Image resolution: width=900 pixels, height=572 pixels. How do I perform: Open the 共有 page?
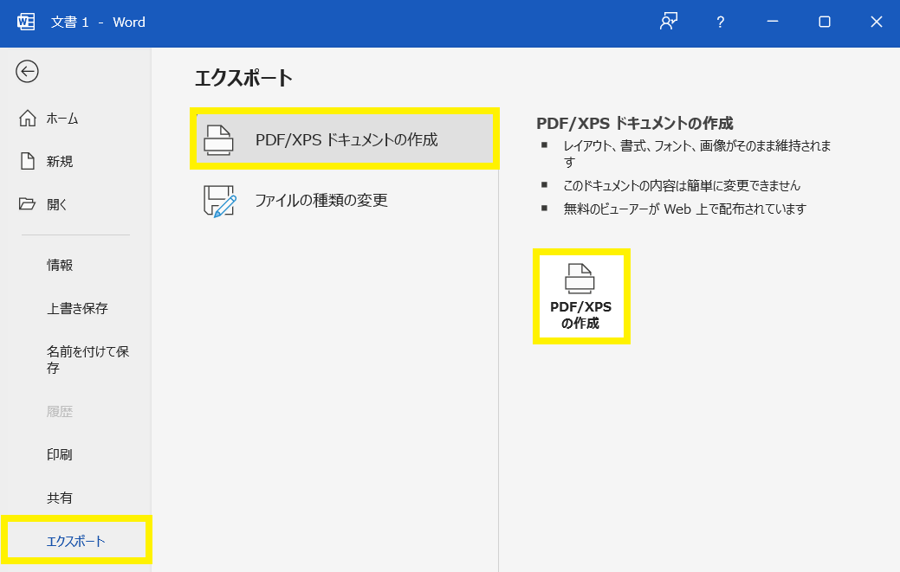[x=60, y=498]
